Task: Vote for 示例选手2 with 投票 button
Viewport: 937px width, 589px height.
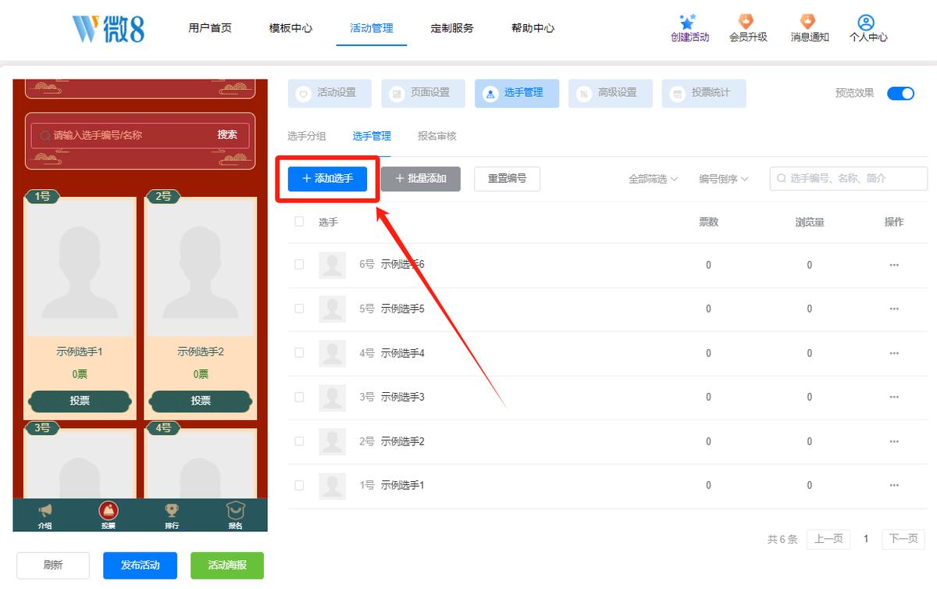Action: [x=201, y=401]
